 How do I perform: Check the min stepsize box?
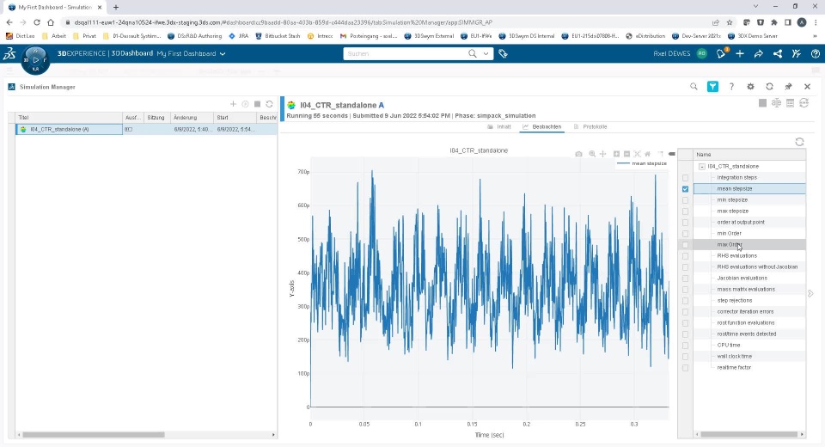point(685,200)
